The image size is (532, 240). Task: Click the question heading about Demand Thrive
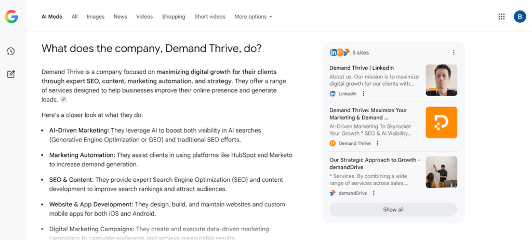151,48
